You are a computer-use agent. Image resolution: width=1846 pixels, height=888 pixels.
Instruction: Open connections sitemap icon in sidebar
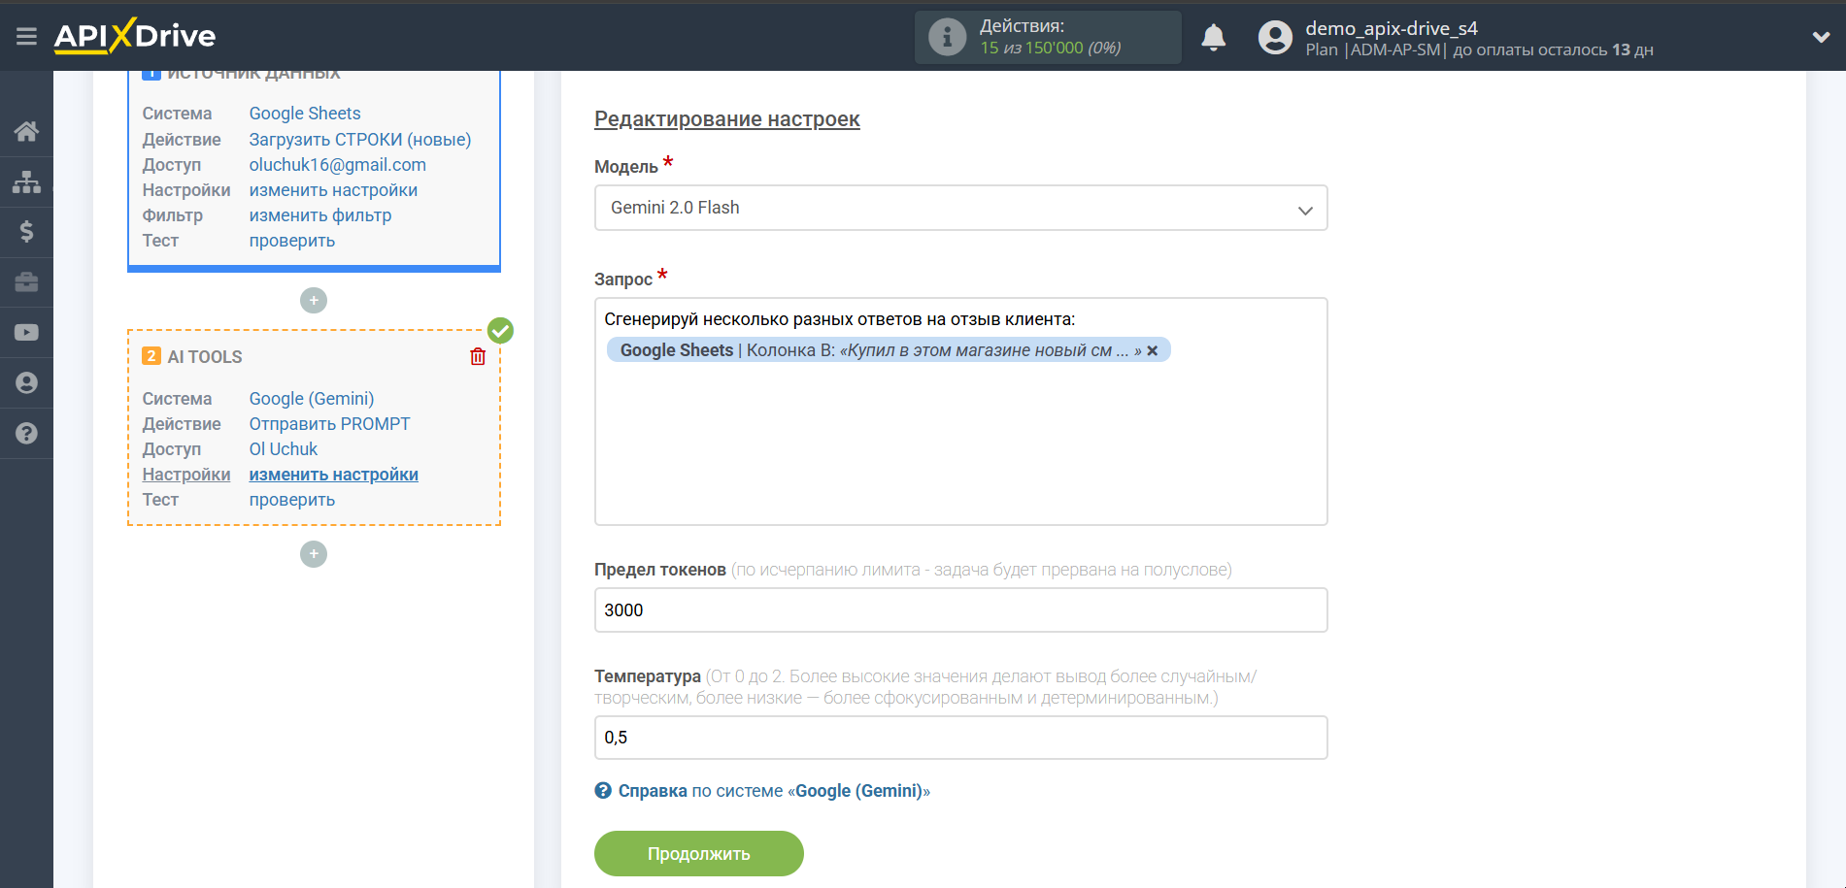[26, 181]
